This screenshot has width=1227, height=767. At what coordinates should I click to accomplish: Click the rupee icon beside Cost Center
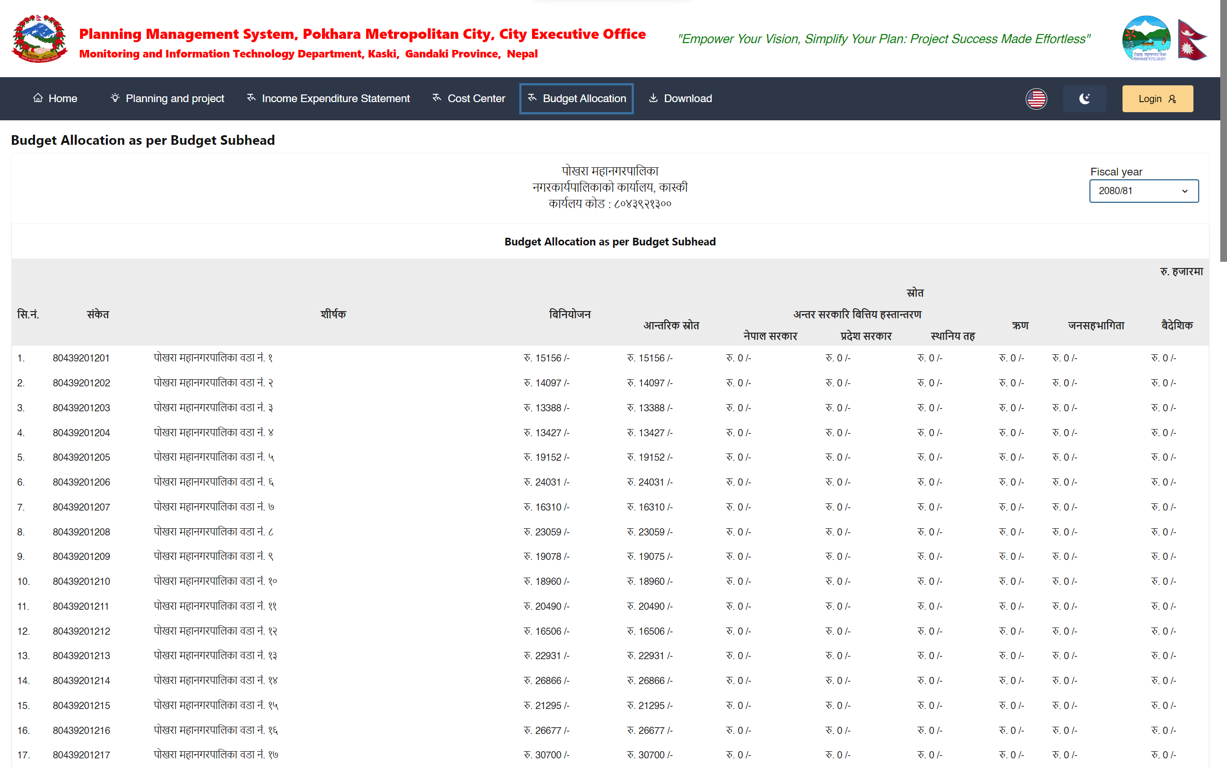tap(437, 98)
